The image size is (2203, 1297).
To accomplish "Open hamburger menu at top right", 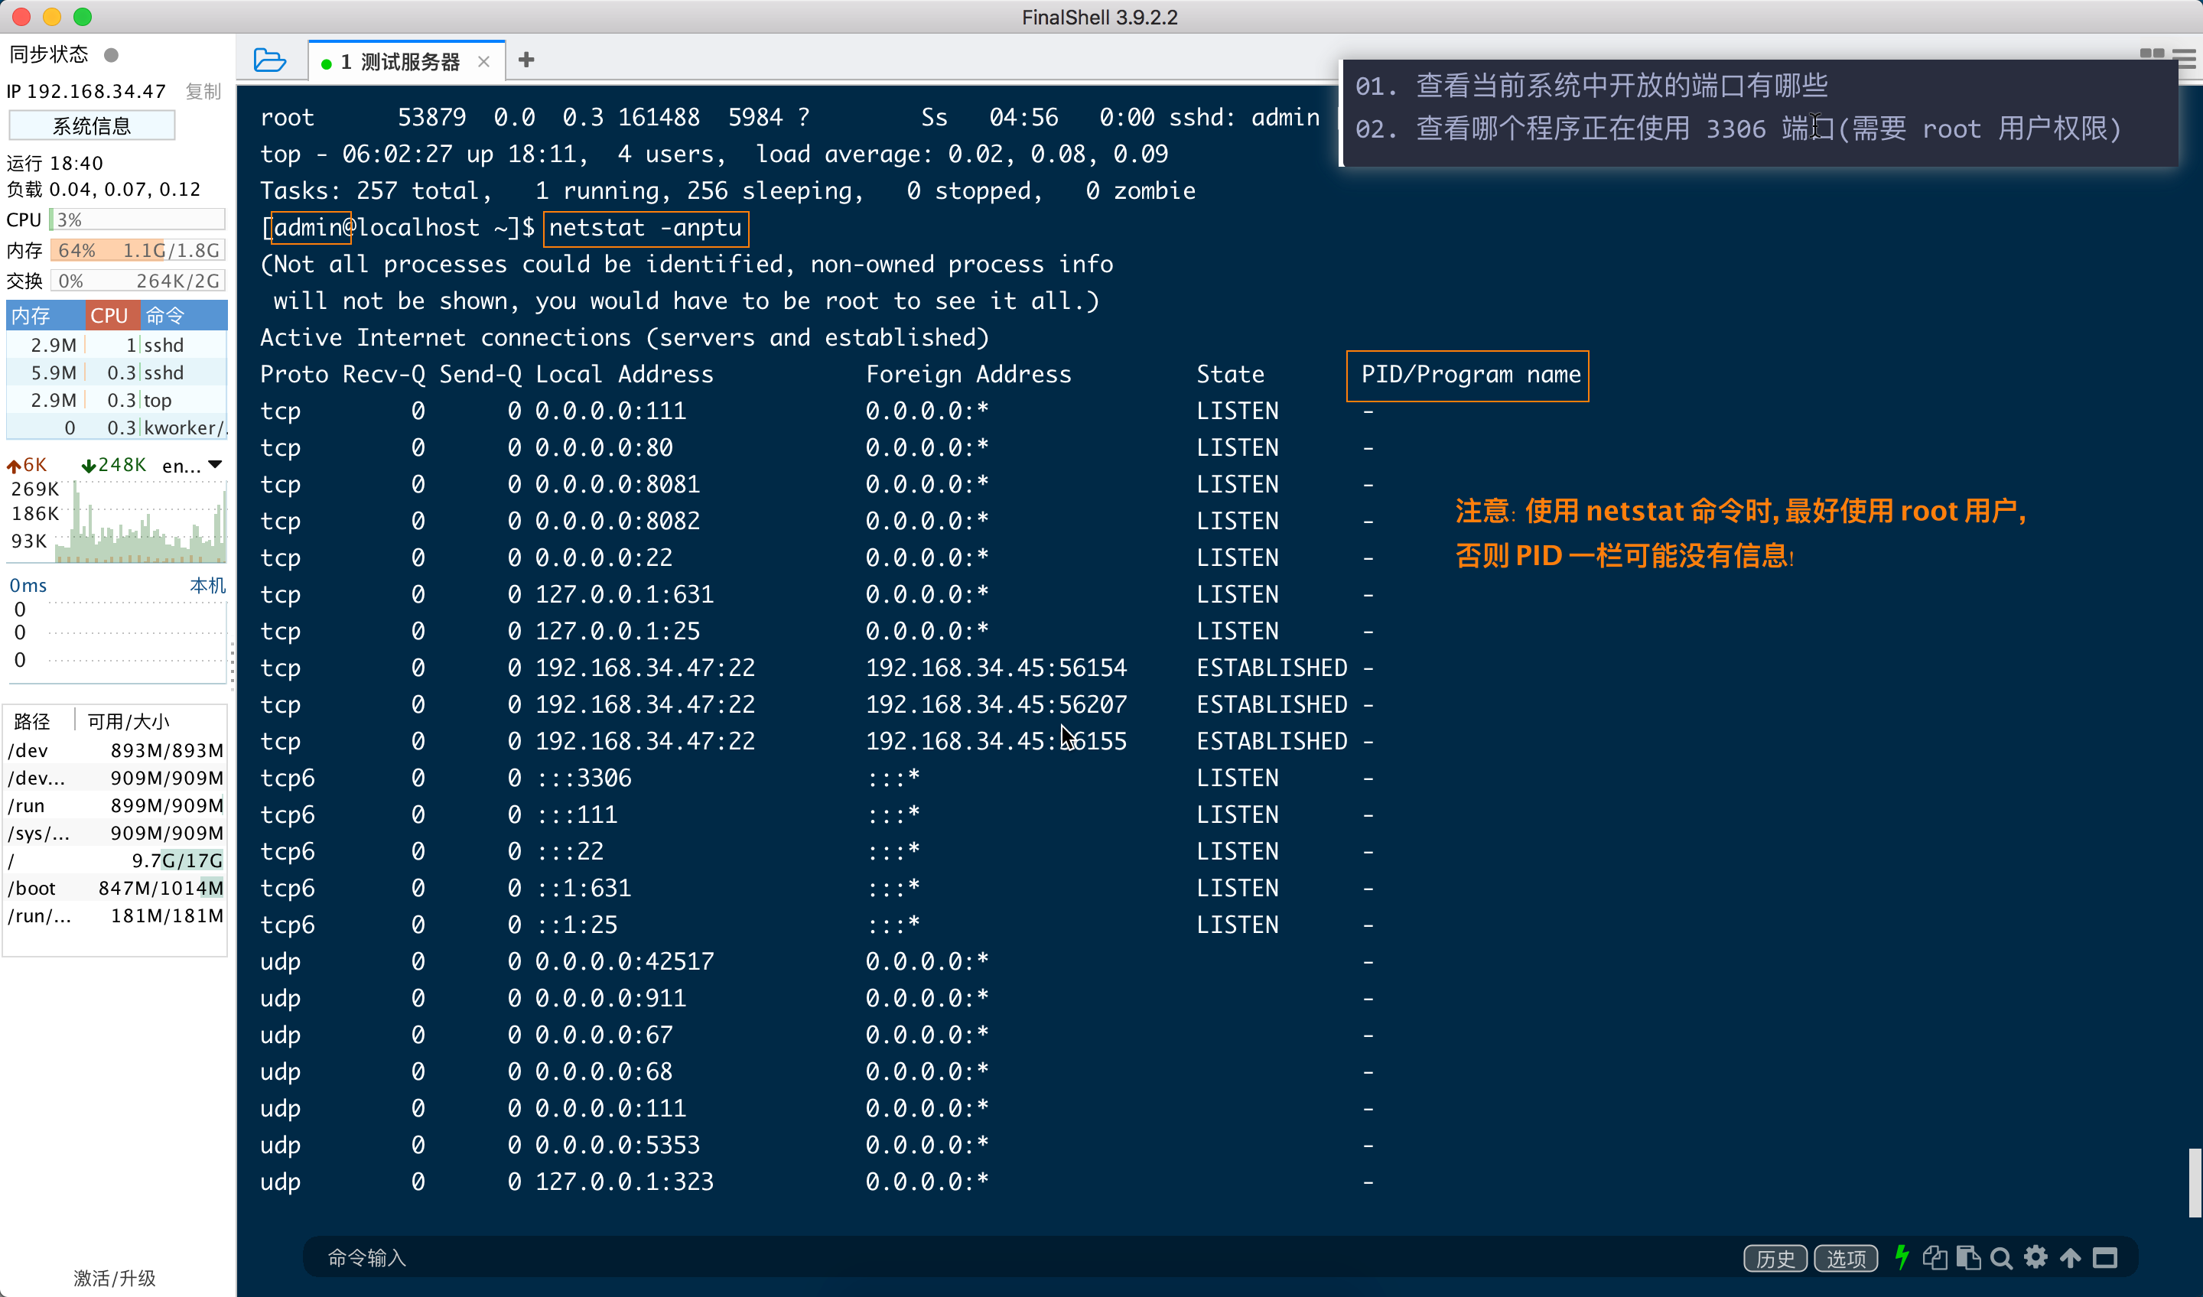I will [x=2185, y=60].
